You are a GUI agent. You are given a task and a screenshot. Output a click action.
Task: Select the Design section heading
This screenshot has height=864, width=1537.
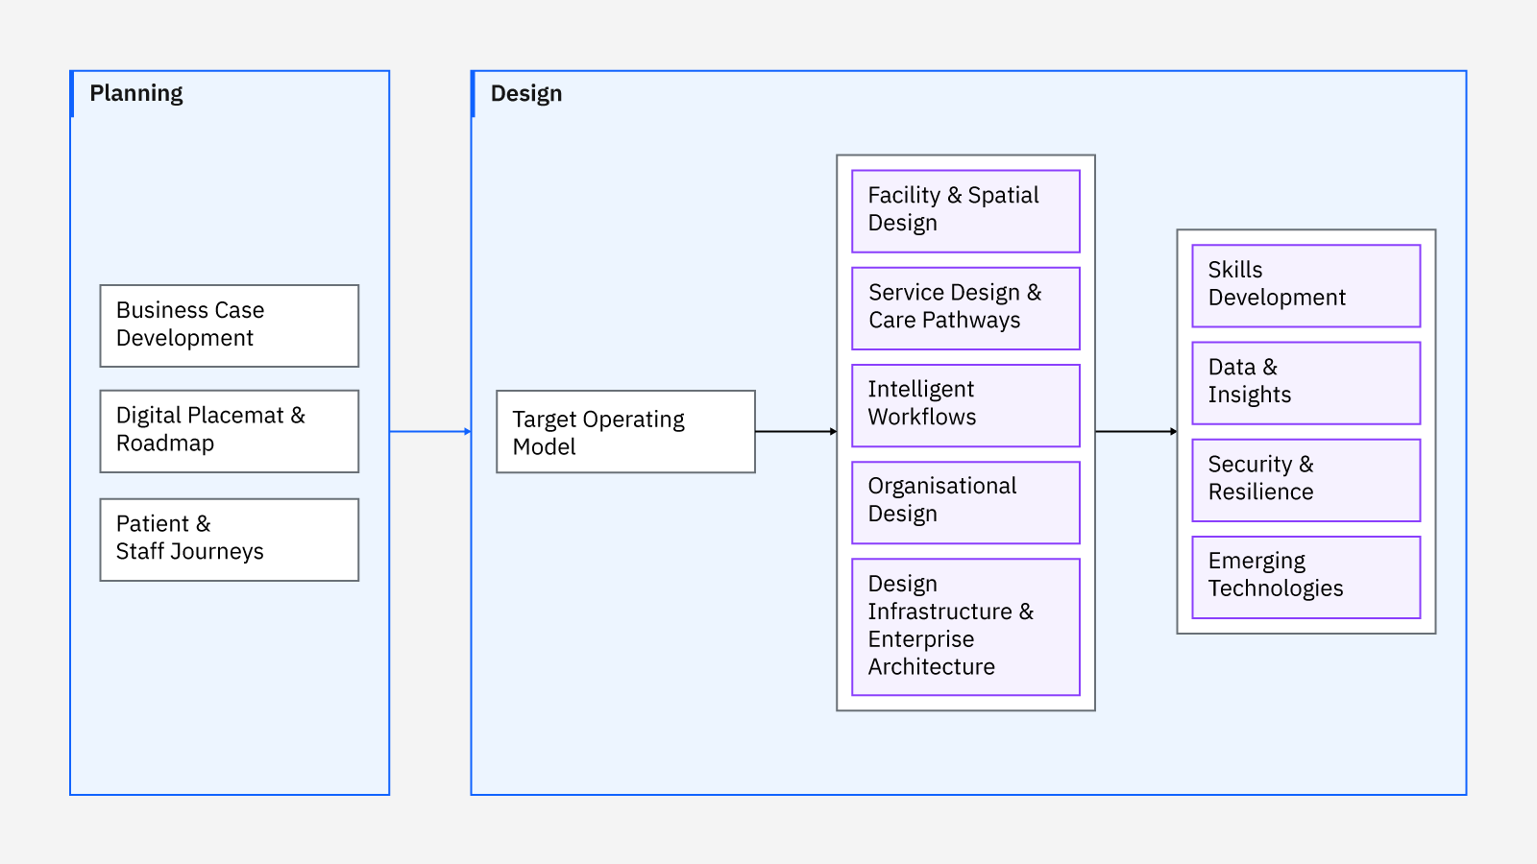coord(526,94)
